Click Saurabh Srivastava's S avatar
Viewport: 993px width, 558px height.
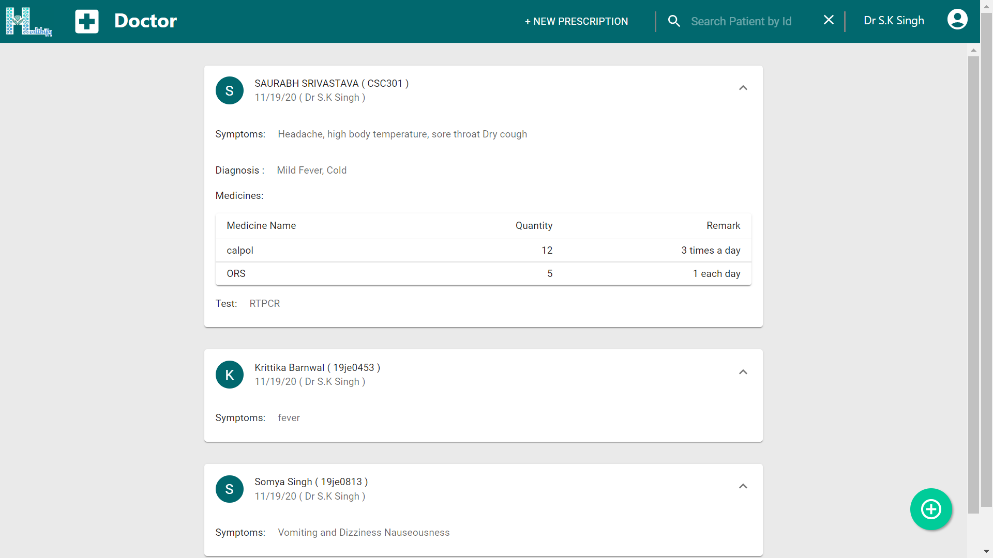(x=230, y=90)
